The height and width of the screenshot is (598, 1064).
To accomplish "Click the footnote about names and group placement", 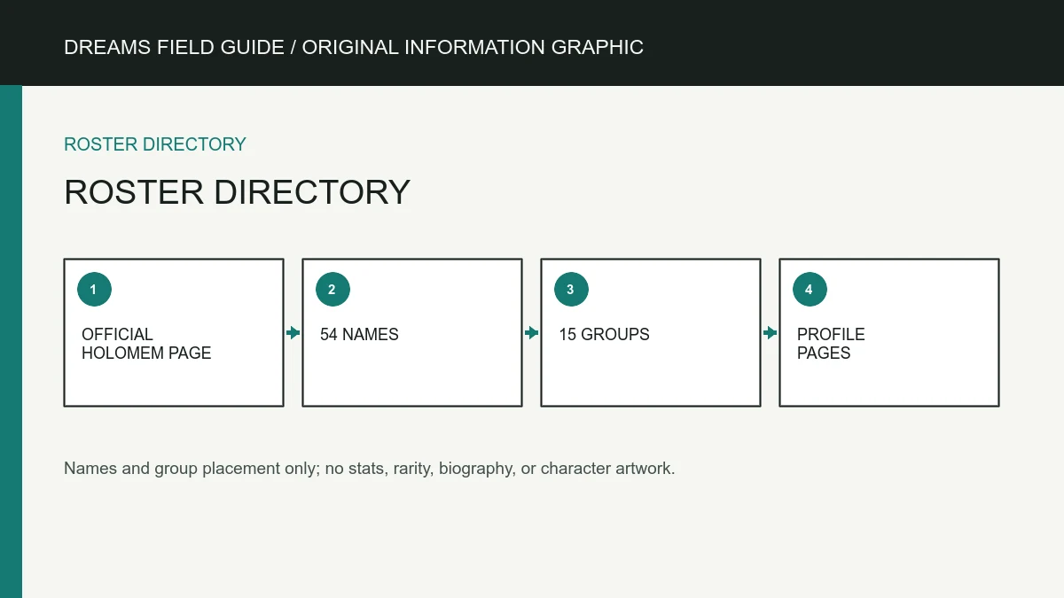I will coord(370,469).
